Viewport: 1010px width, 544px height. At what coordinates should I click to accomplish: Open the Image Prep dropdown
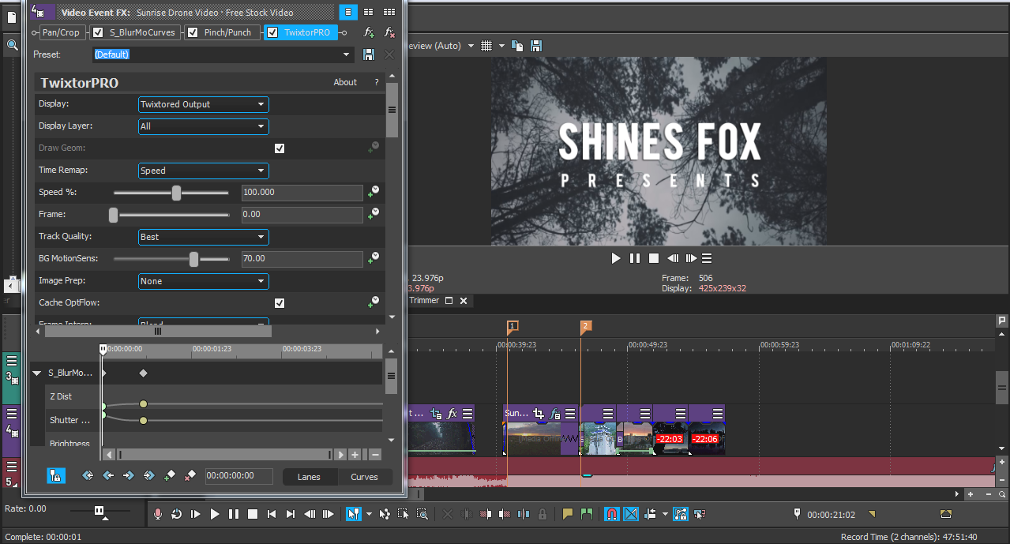203,281
